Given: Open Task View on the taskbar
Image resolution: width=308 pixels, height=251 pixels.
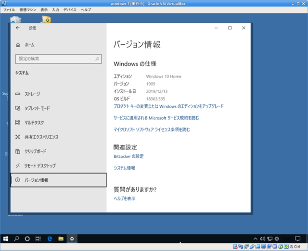Looking at the screenshot, I should (38, 238).
